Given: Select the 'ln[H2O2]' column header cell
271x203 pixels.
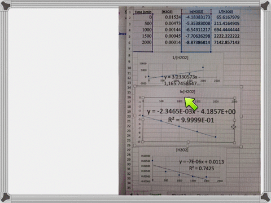Looking at the screenshot, I should coord(196,12).
